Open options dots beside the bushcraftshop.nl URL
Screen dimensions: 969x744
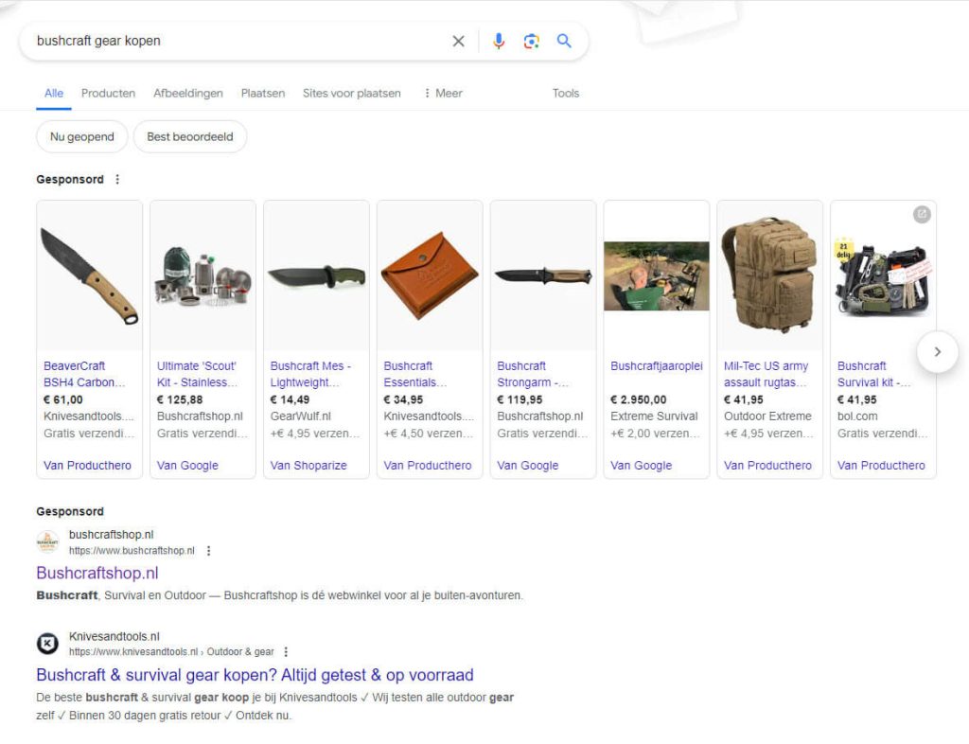click(209, 551)
